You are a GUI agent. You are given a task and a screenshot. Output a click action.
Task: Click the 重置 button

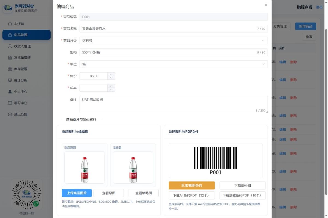coord(309,37)
